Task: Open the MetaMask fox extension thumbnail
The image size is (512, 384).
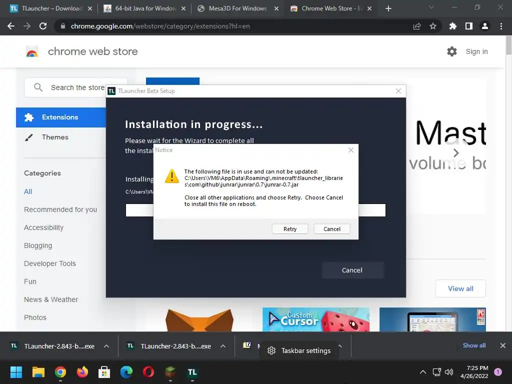Action: tap(199, 319)
